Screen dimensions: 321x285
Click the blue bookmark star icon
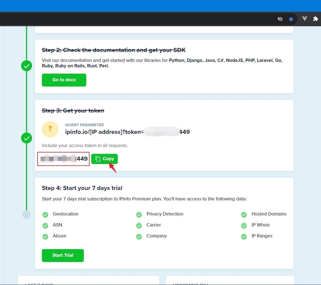(x=291, y=19)
